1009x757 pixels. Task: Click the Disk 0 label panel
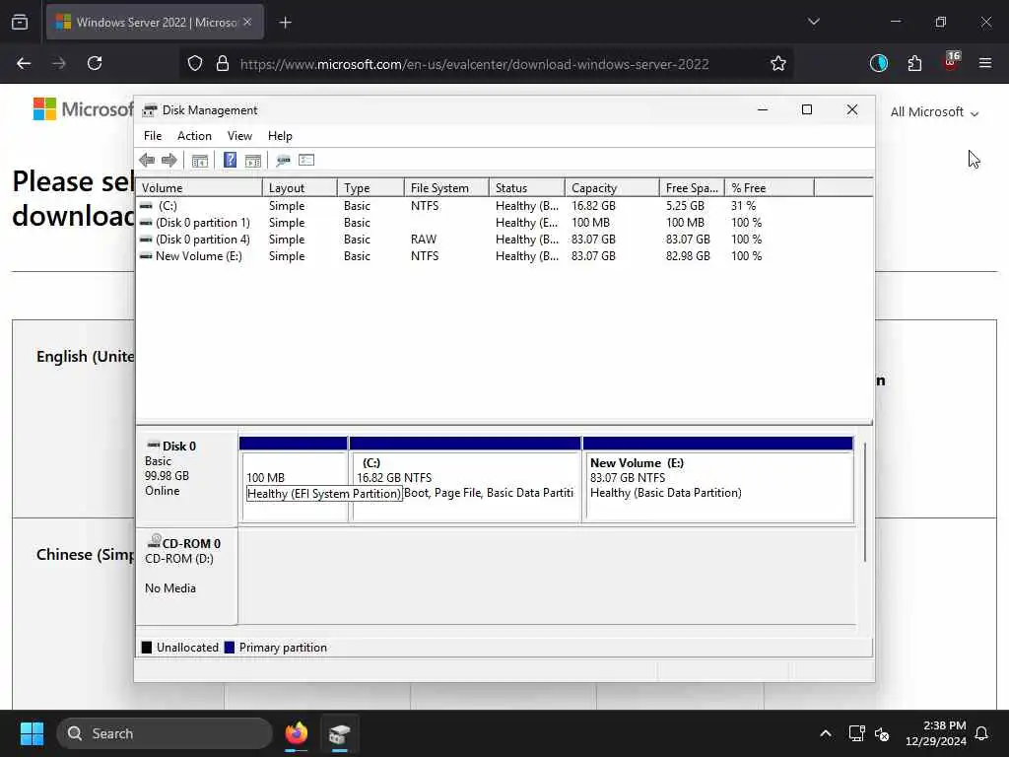[186, 480]
